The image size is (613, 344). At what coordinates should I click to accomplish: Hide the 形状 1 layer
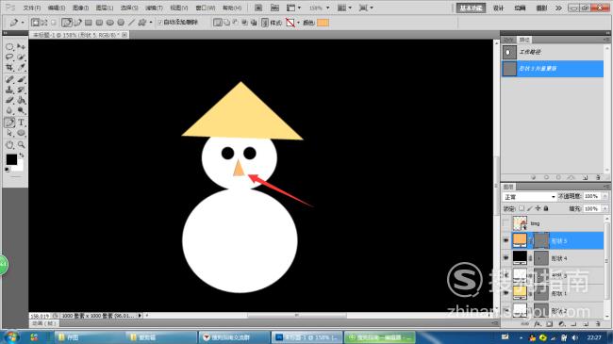pos(506,293)
